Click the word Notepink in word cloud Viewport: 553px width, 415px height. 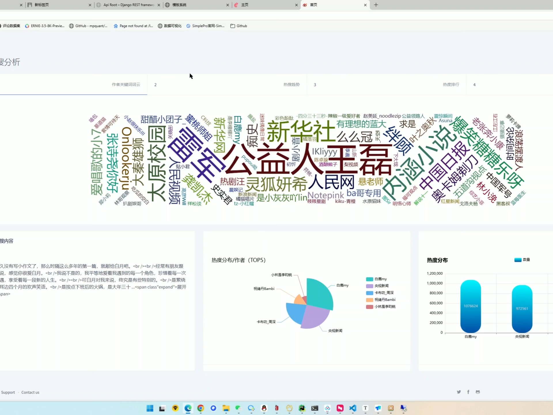326,195
